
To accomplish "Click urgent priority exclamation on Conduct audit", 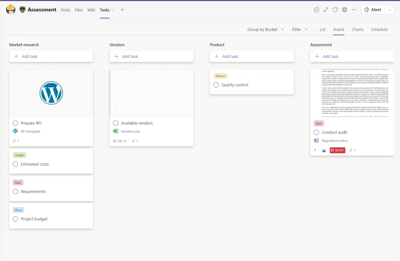I will point(315,150).
